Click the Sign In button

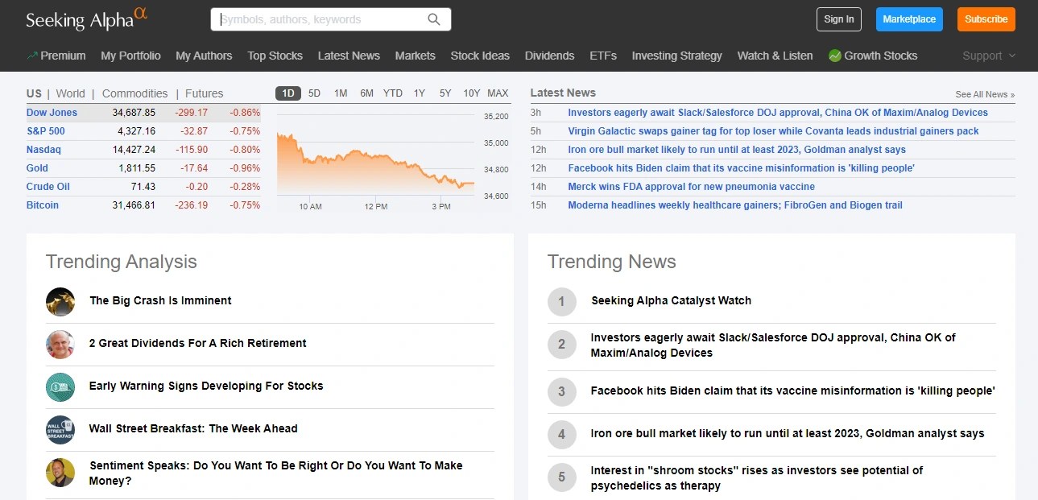click(x=838, y=19)
